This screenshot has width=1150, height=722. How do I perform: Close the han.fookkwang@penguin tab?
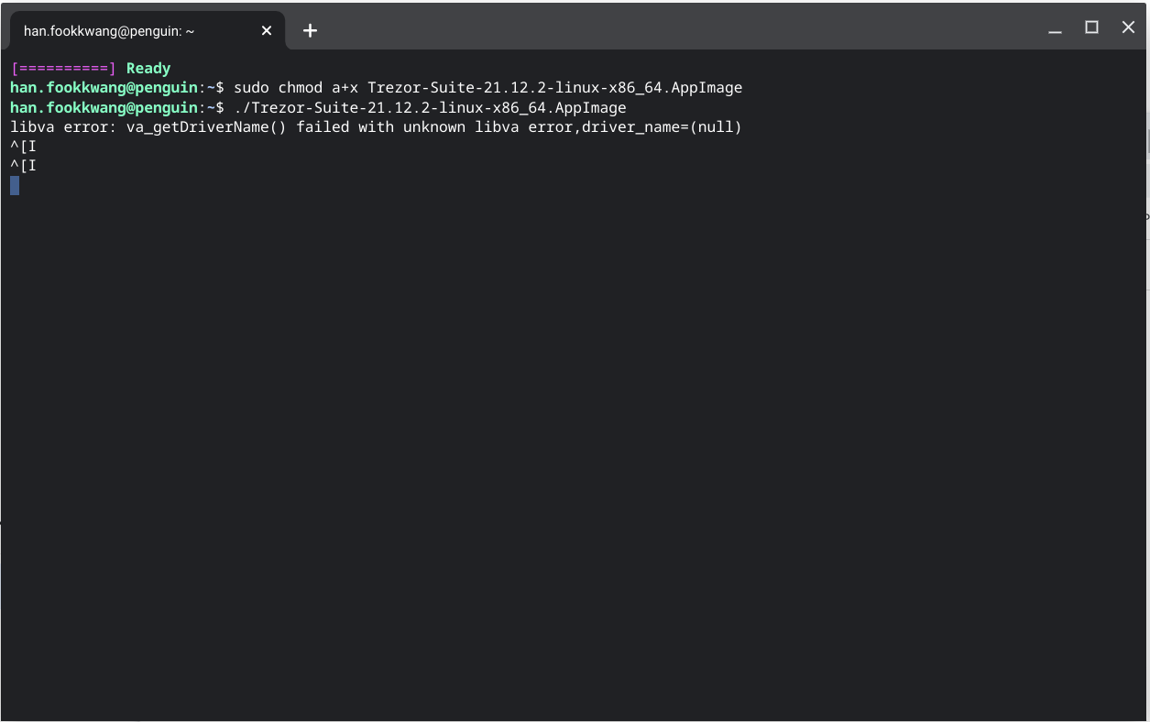tap(267, 31)
